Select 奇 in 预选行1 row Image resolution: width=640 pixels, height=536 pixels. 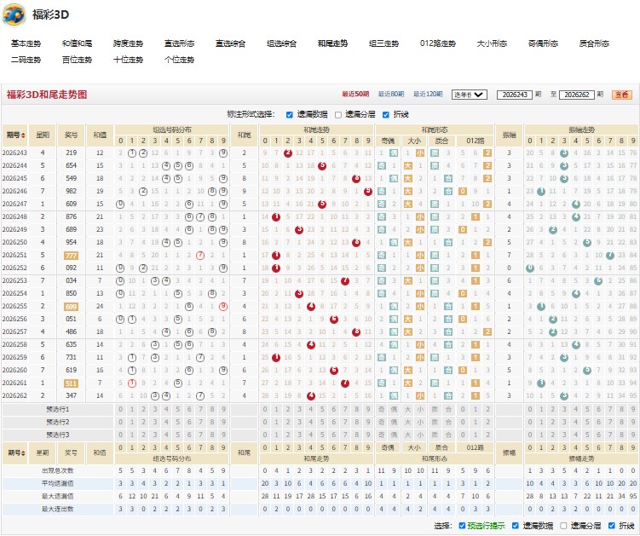coord(382,409)
